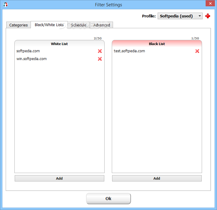Click the Profile: label
Viewport: 217px width, 210px height.
click(149, 16)
